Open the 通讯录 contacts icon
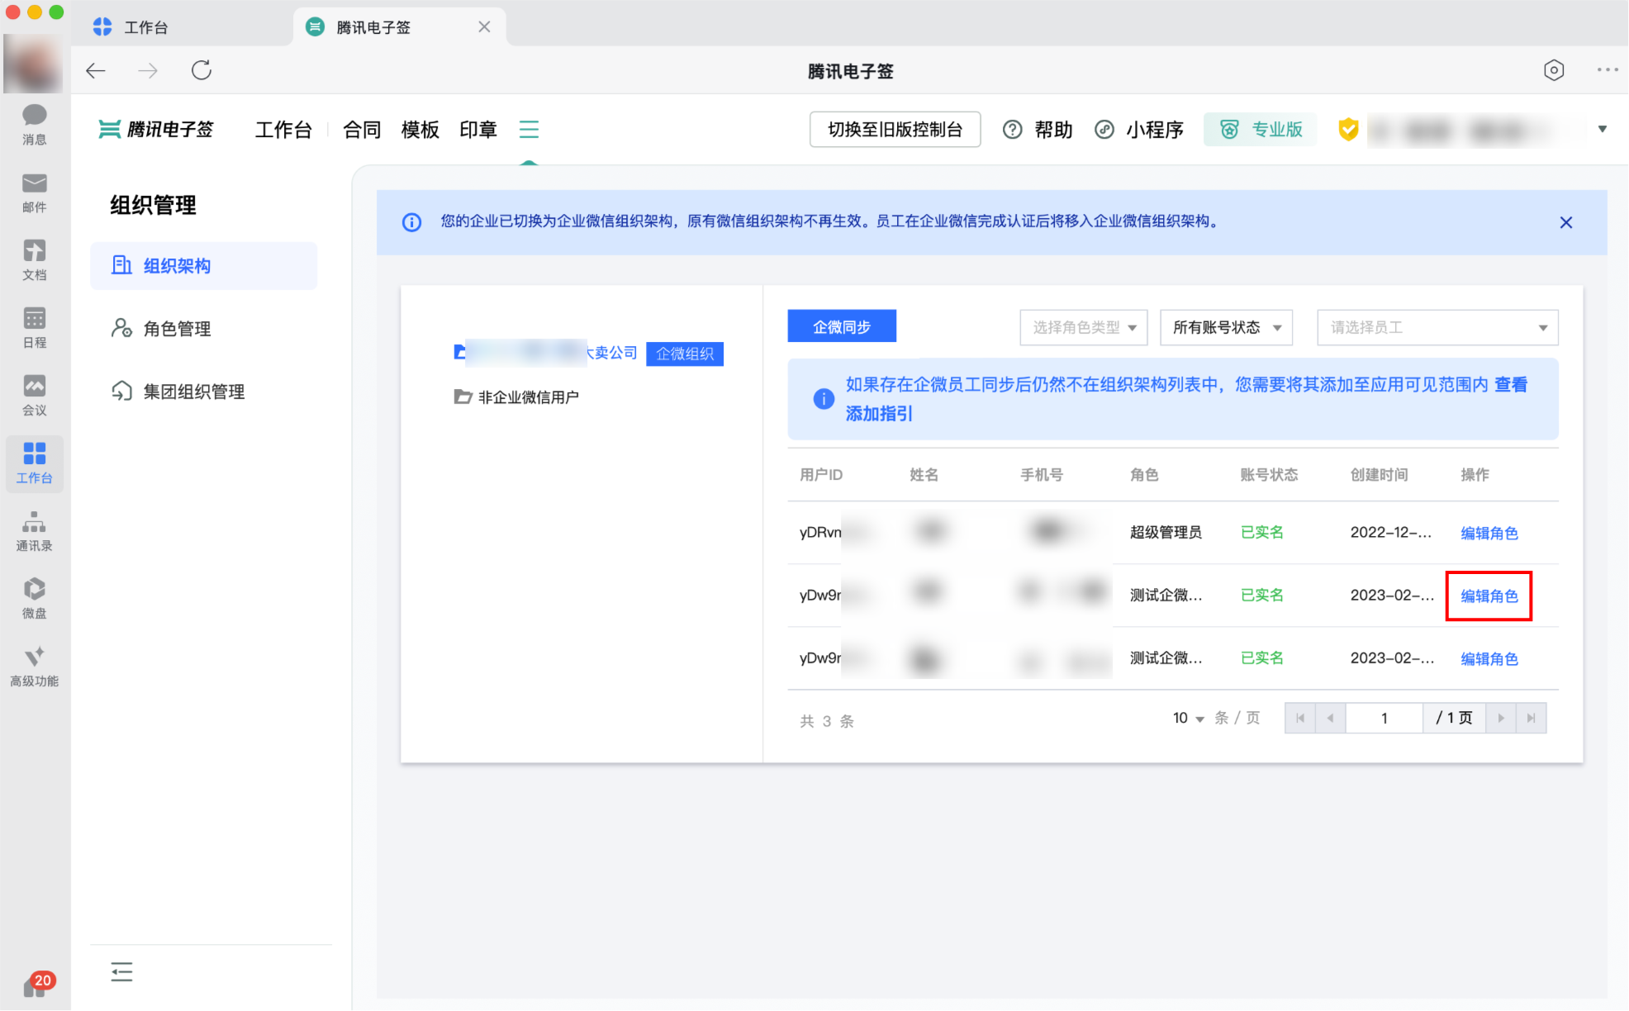This screenshot has height=1011, width=1629. pos(34,530)
